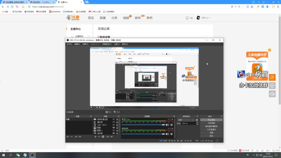Toggle lock on display capture source
The image size is (281, 158).
coord(117,133)
